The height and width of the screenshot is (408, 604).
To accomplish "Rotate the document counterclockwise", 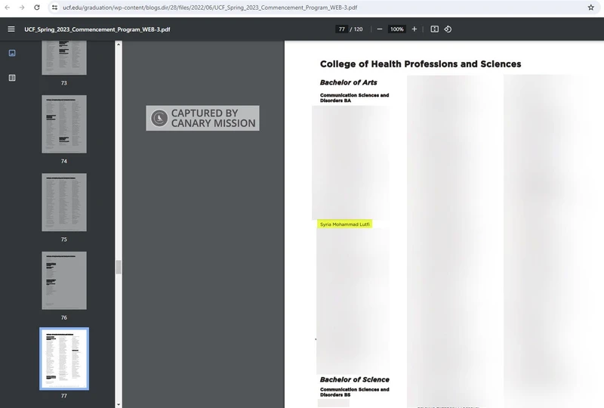I will click(x=448, y=29).
